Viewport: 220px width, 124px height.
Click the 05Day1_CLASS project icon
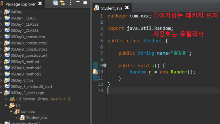click(x=7, y=18)
